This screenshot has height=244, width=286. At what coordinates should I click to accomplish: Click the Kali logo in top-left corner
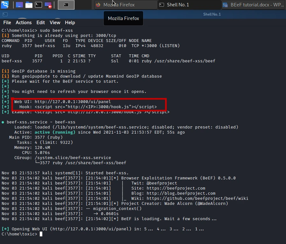pos(5,5)
